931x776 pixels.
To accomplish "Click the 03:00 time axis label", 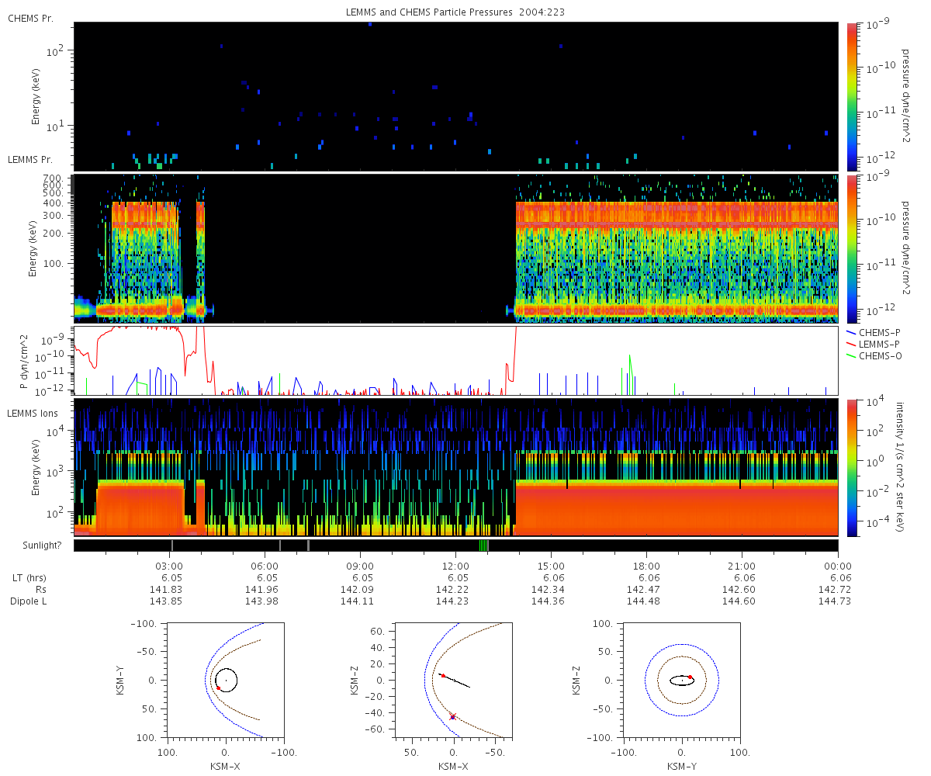I will click(169, 566).
